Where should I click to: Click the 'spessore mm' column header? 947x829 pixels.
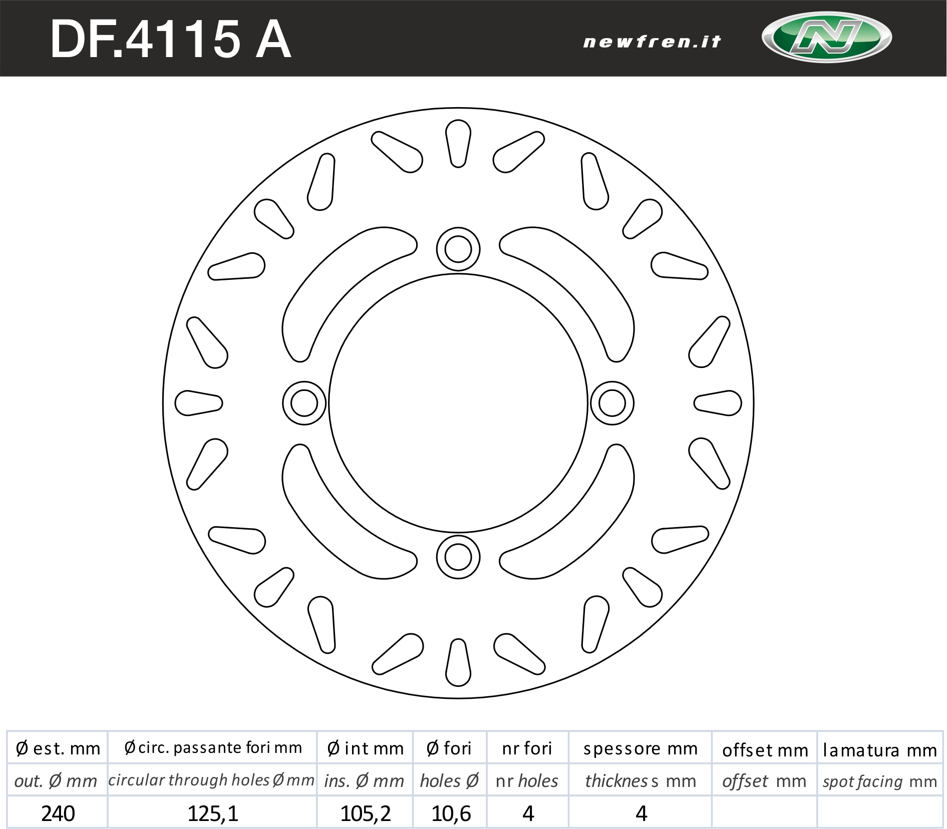tap(640, 748)
